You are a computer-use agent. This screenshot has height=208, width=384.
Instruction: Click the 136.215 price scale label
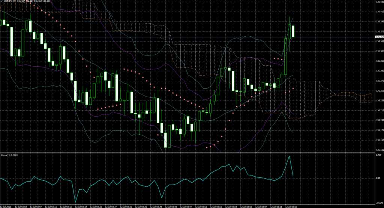click(379, 110)
